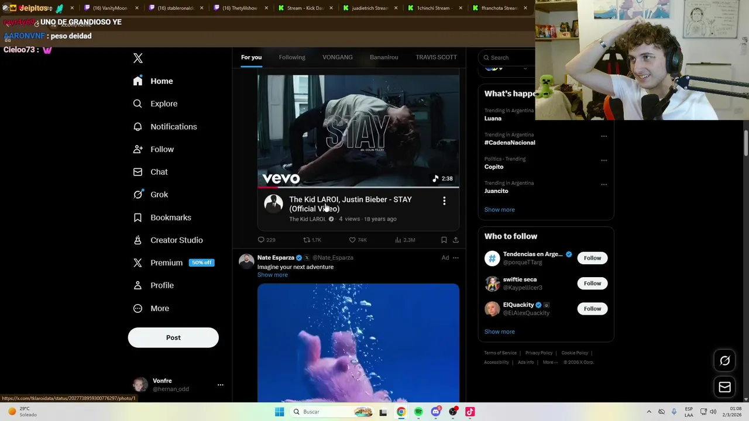
Task: Click the STAY Official Video title link
Action: coord(351,204)
